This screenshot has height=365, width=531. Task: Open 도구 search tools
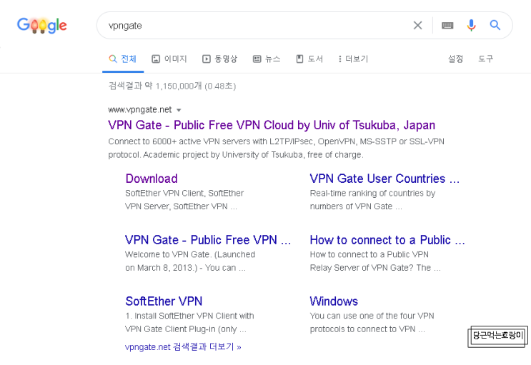point(486,59)
